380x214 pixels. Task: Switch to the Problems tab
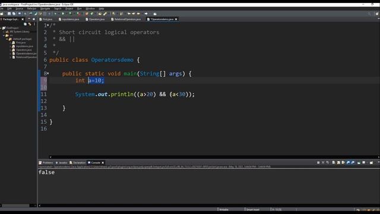point(46,162)
